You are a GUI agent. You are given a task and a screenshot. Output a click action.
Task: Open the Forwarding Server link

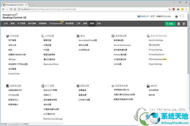click(156, 55)
